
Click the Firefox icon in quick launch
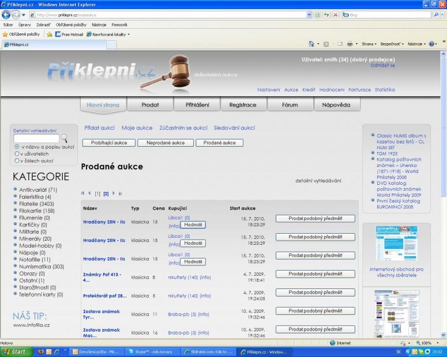[41, 352]
